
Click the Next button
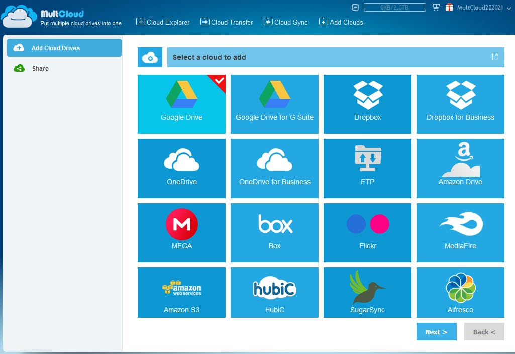tap(436, 332)
